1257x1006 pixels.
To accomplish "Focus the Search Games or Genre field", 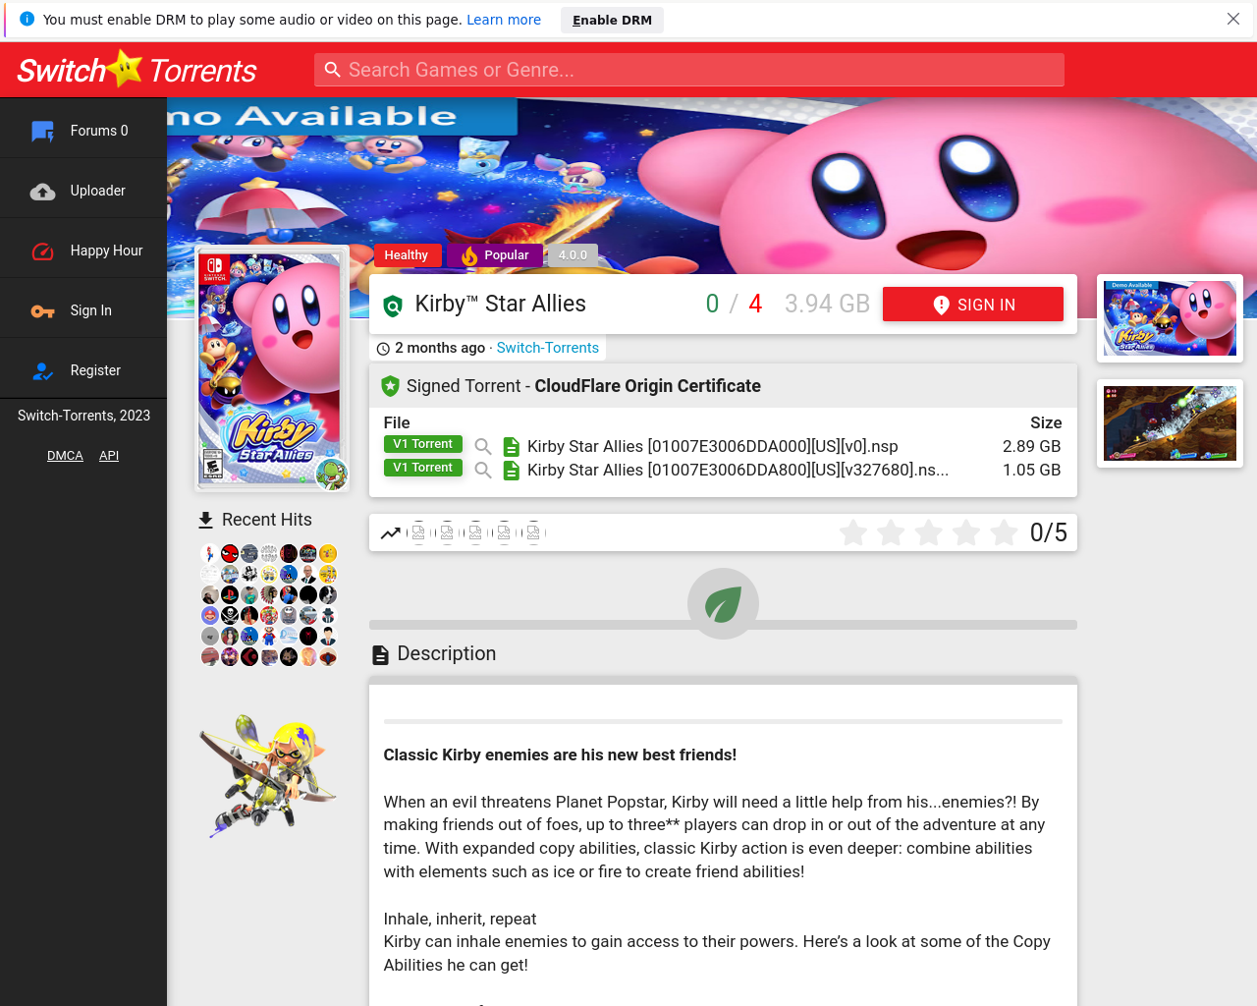I will pyautogui.click(x=689, y=70).
